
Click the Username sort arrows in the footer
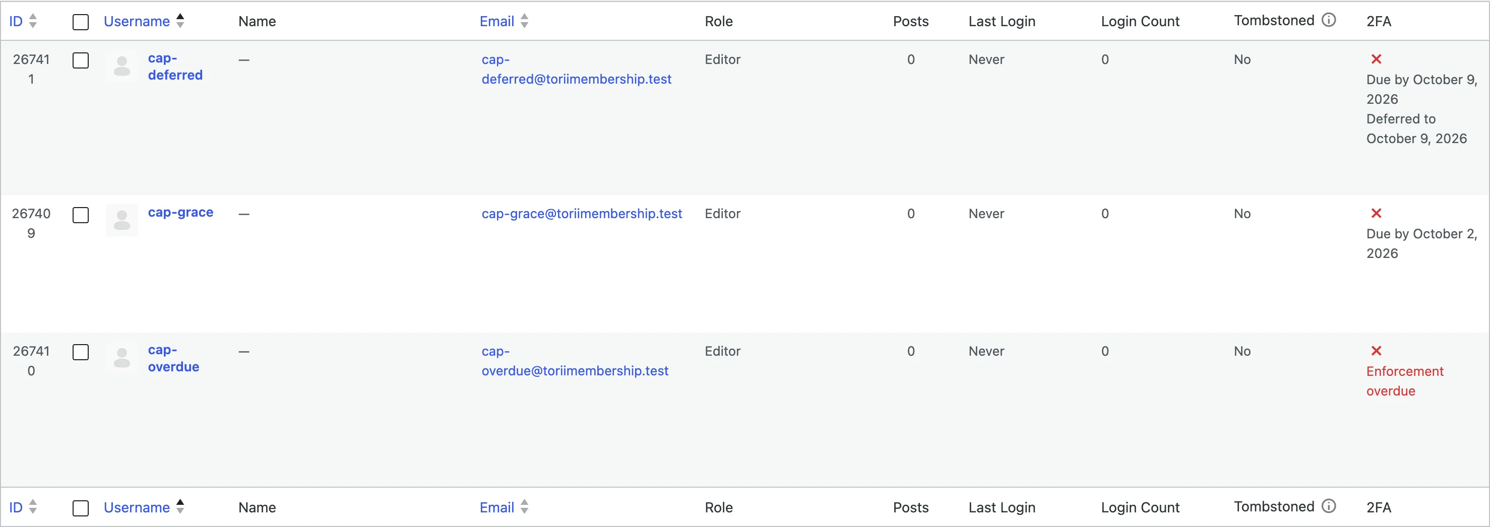180,507
